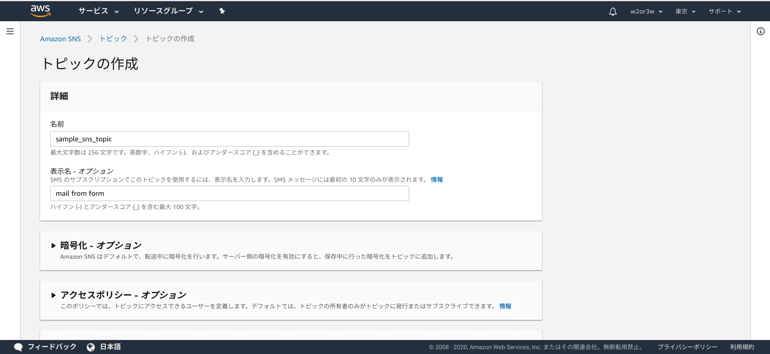Click the AWS logo home icon
Screen dimensions: 770x354
[41, 11]
